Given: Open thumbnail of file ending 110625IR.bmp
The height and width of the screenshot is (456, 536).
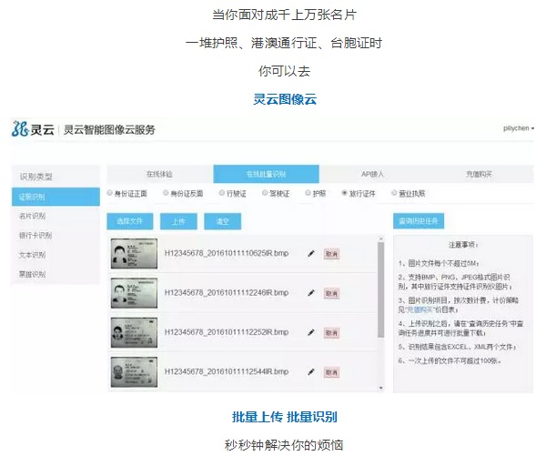Looking at the screenshot, I should pyautogui.click(x=134, y=254).
